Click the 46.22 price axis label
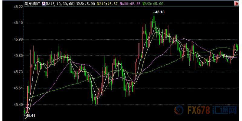242x121 pixels. [x=10, y=6]
